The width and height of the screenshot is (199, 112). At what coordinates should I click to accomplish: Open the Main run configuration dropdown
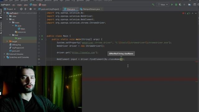[x=163, y=5]
